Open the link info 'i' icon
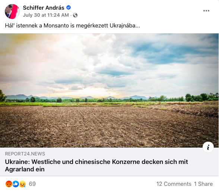Image resolution: width=219 pixels, height=191 pixels. 208,147
